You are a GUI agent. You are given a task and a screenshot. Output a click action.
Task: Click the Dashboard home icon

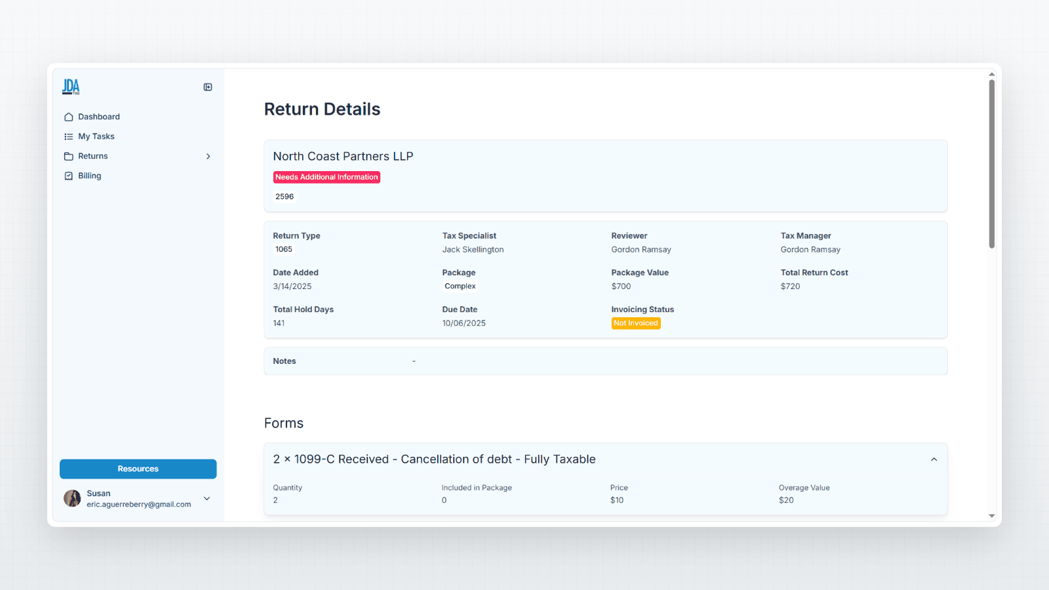click(x=69, y=116)
